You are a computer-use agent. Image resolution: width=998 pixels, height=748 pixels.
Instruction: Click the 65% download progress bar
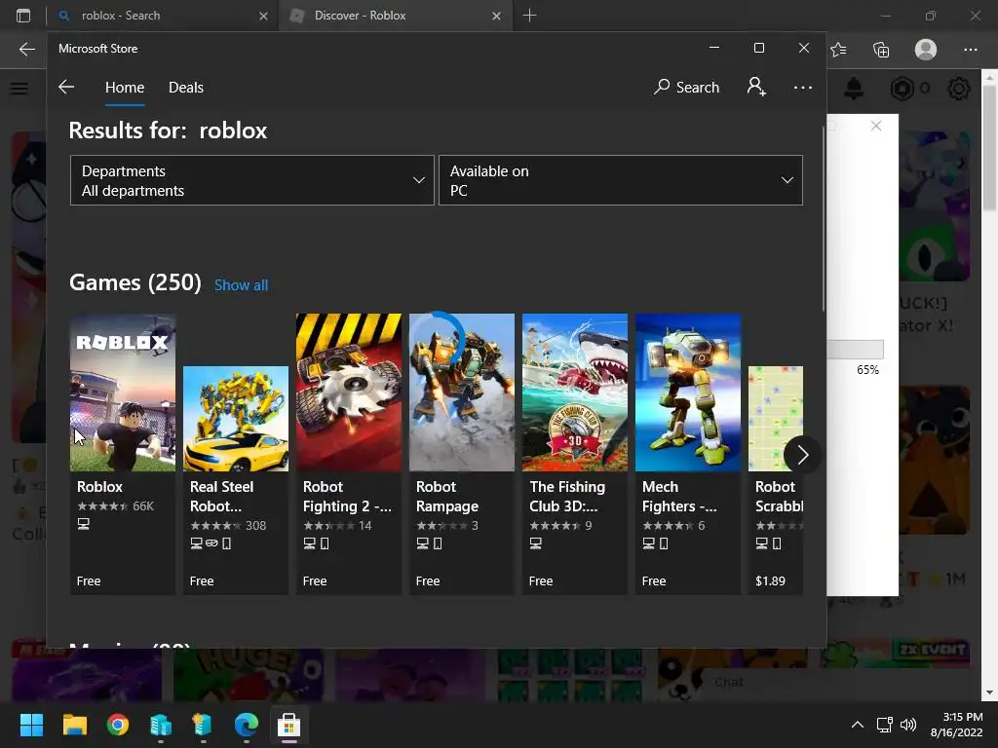pos(855,350)
